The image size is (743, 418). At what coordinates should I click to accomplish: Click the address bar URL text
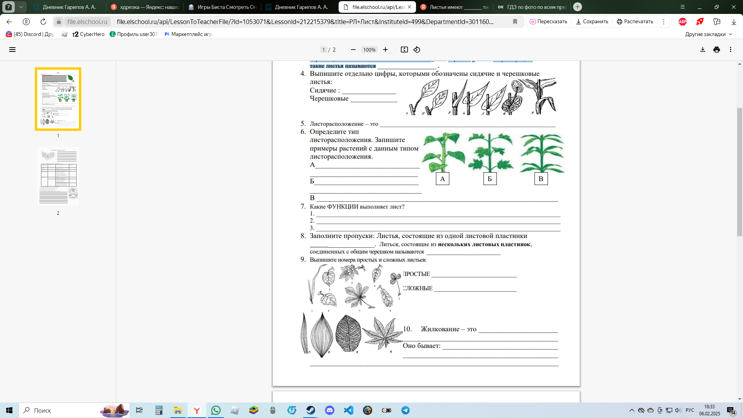tap(305, 22)
